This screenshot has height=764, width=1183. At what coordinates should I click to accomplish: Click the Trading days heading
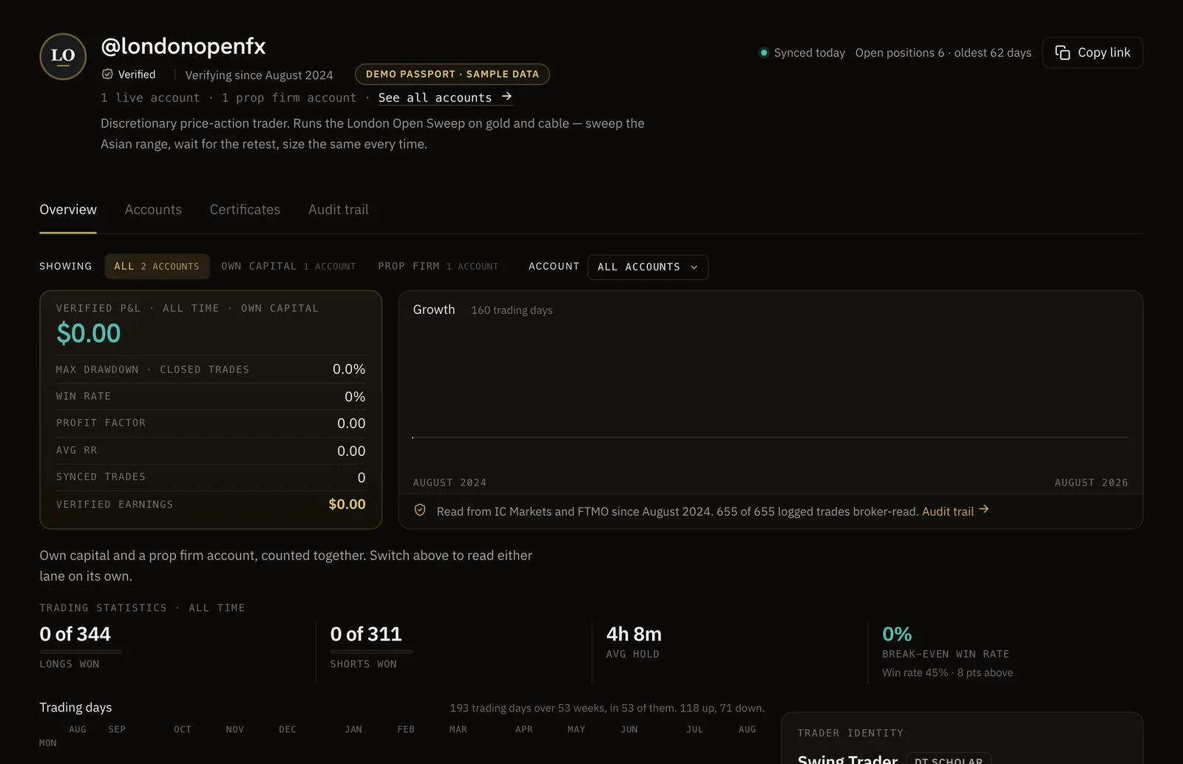pos(75,708)
